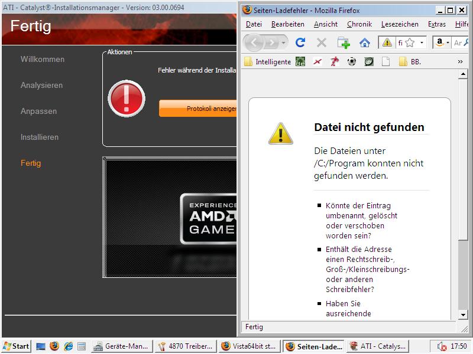Bookmark this page with the star icon
The image size is (473, 354).
coord(410,42)
